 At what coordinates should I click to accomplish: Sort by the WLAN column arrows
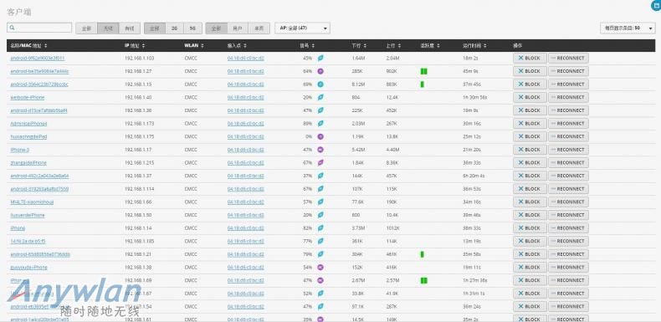(202, 45)
